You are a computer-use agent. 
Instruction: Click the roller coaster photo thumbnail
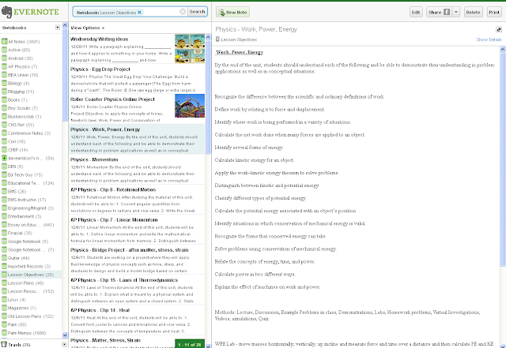point(190,106)
